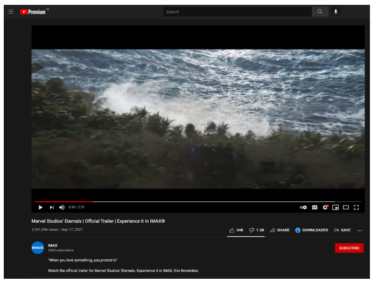371x282 pixels.
Task: Save video to a playlist
Action: coord(342,230)
